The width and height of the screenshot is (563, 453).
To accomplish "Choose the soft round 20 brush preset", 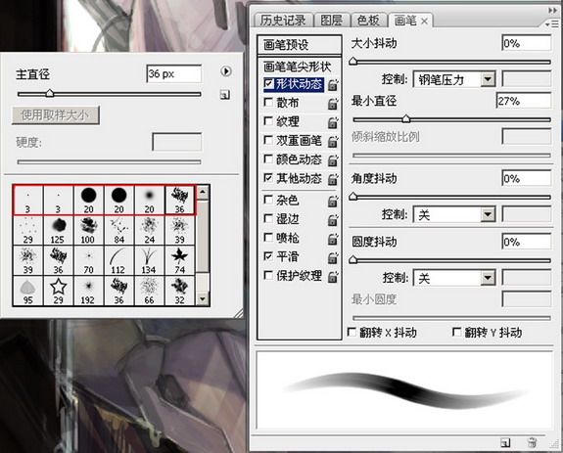I will 149,201.
